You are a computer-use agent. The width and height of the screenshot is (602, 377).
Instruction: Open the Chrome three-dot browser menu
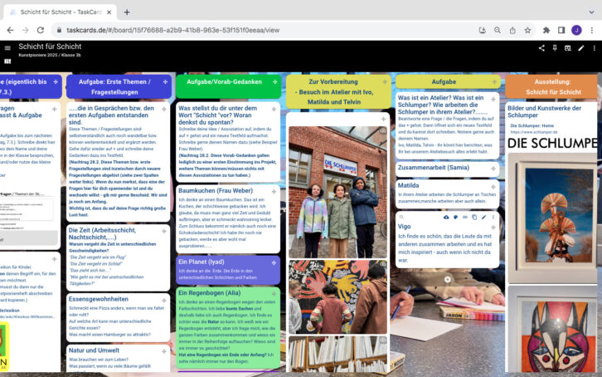592,30
